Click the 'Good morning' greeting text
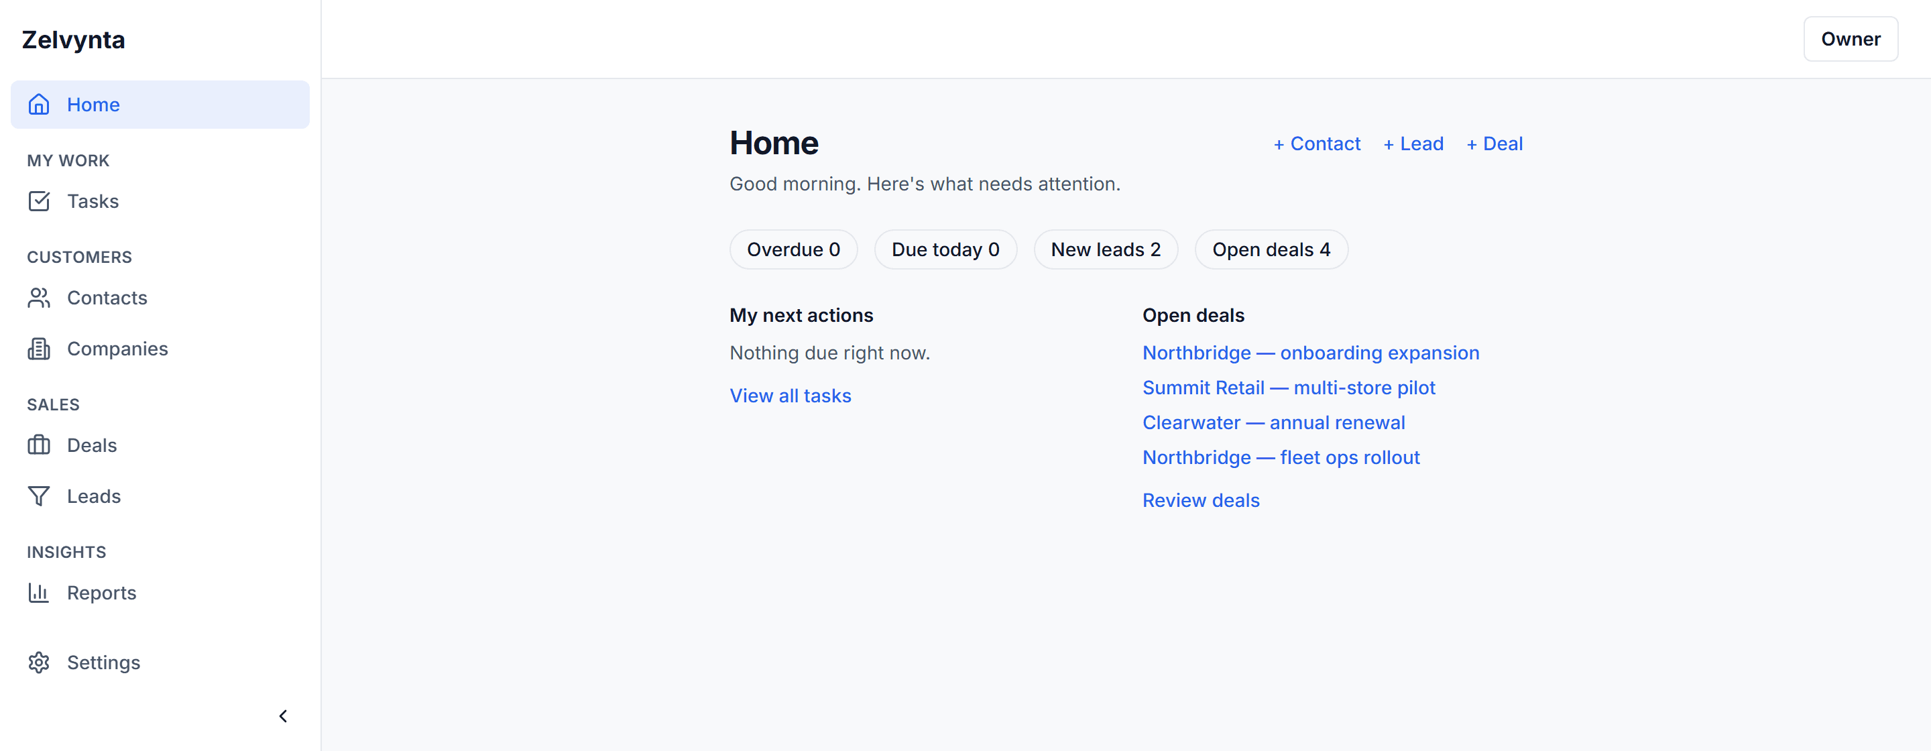Screen dimensions: 1931x751 tap(925, 184)
